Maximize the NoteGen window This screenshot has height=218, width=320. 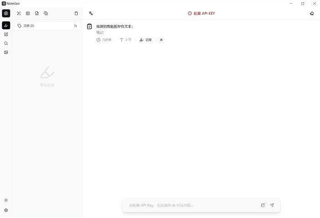coord(303,4)
